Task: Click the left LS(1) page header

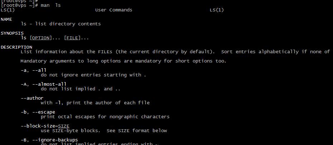Action: pyautogui.click(x=8, y=10)
